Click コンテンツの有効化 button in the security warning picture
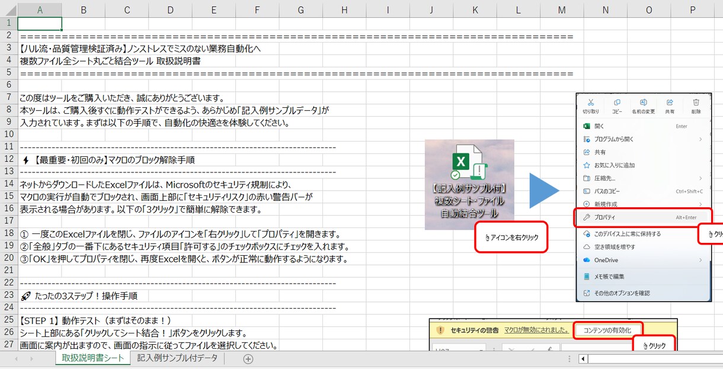 (607, 331)
